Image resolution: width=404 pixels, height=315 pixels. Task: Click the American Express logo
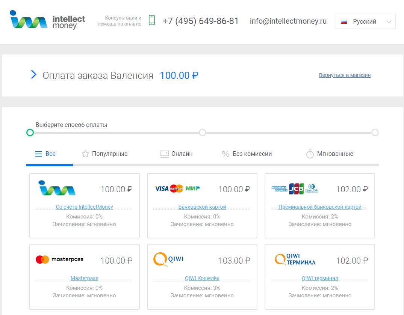[279, 188]
